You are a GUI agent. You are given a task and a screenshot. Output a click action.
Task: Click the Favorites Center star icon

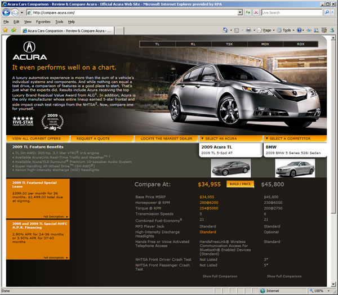click(x=5, y=30)
